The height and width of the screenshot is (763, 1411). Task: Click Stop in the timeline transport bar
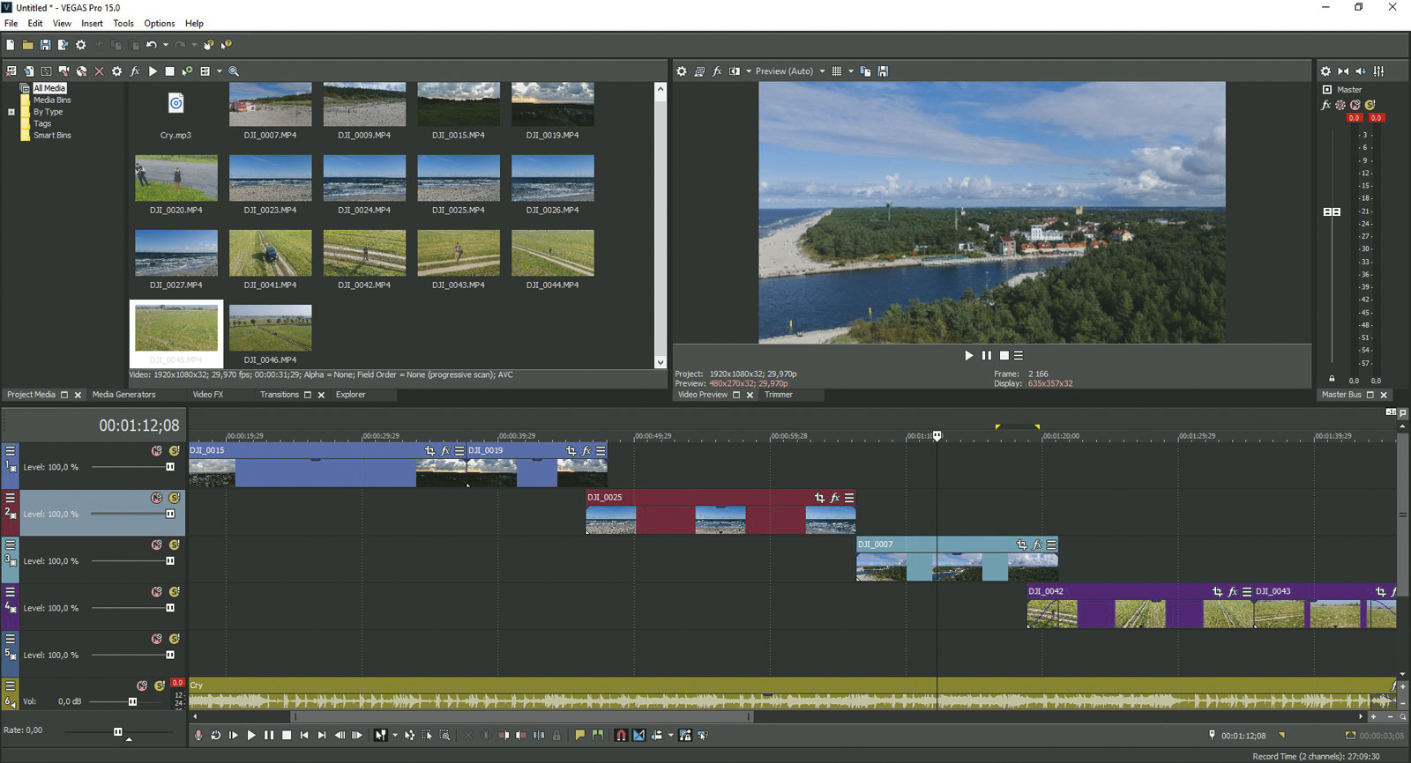click(x=287, y=735)
